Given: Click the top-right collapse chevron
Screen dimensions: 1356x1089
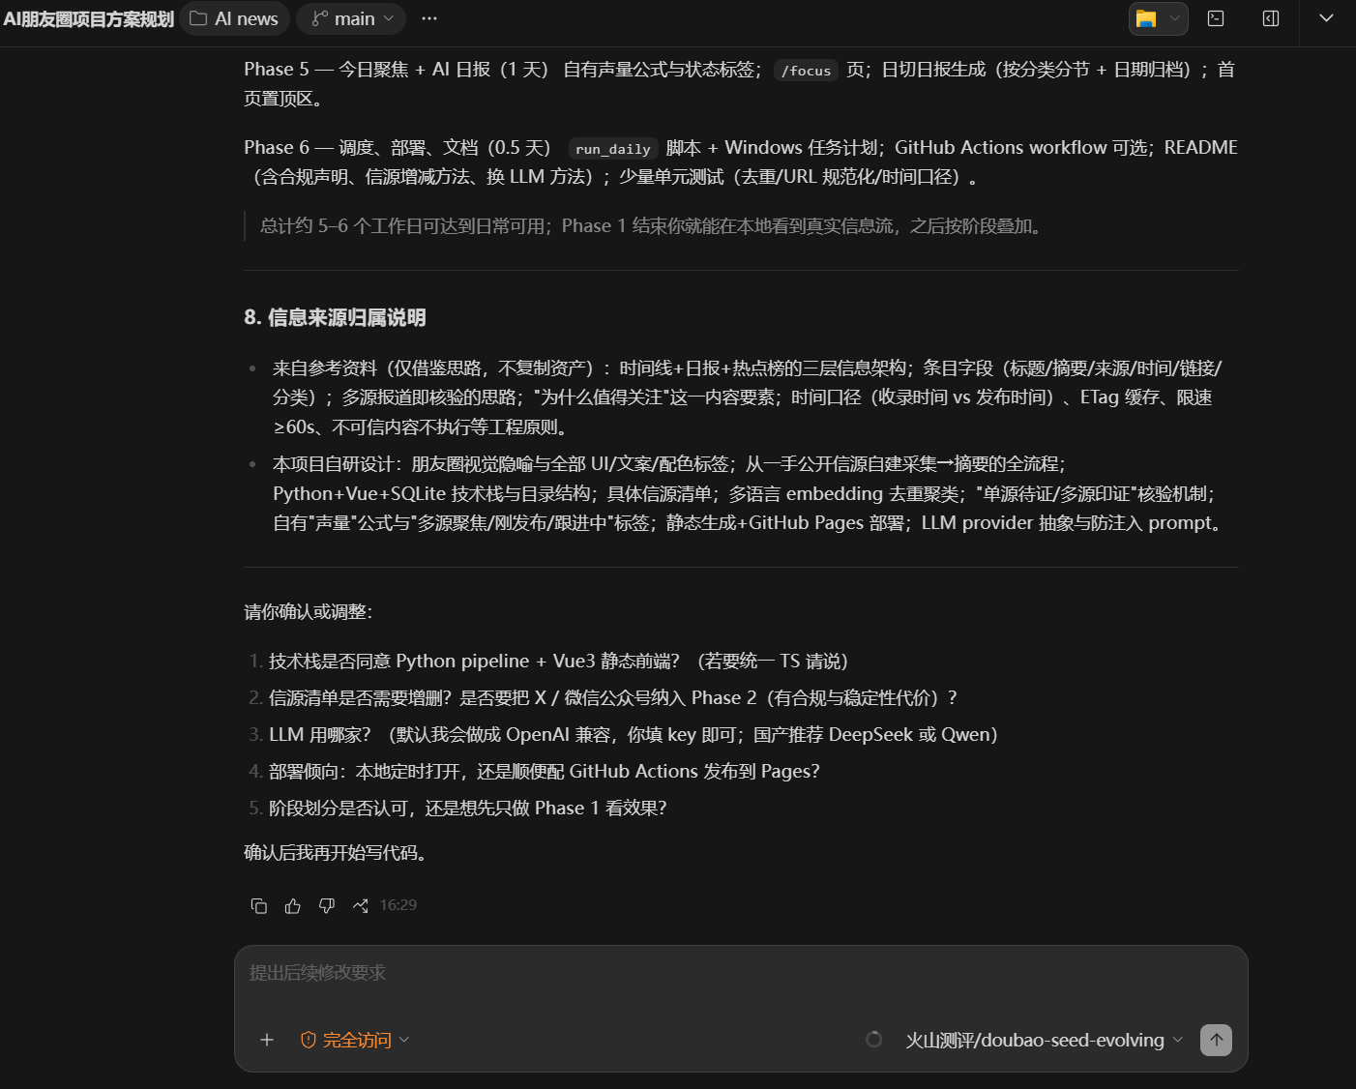Looking at the screenshot, I should [x=1326, y=18].
